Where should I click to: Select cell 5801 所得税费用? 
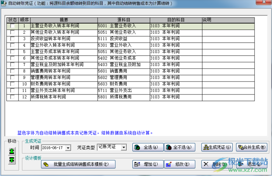(x=124, y=97)
